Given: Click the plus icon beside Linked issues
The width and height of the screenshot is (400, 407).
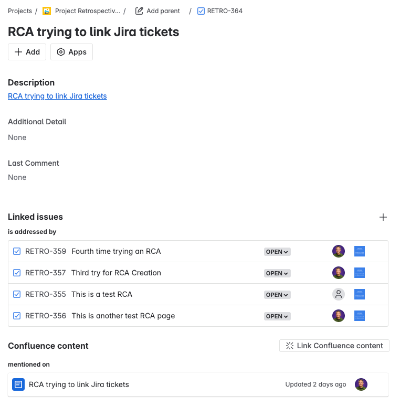Looking at the screenshot, I should click(x=383, y=217).
